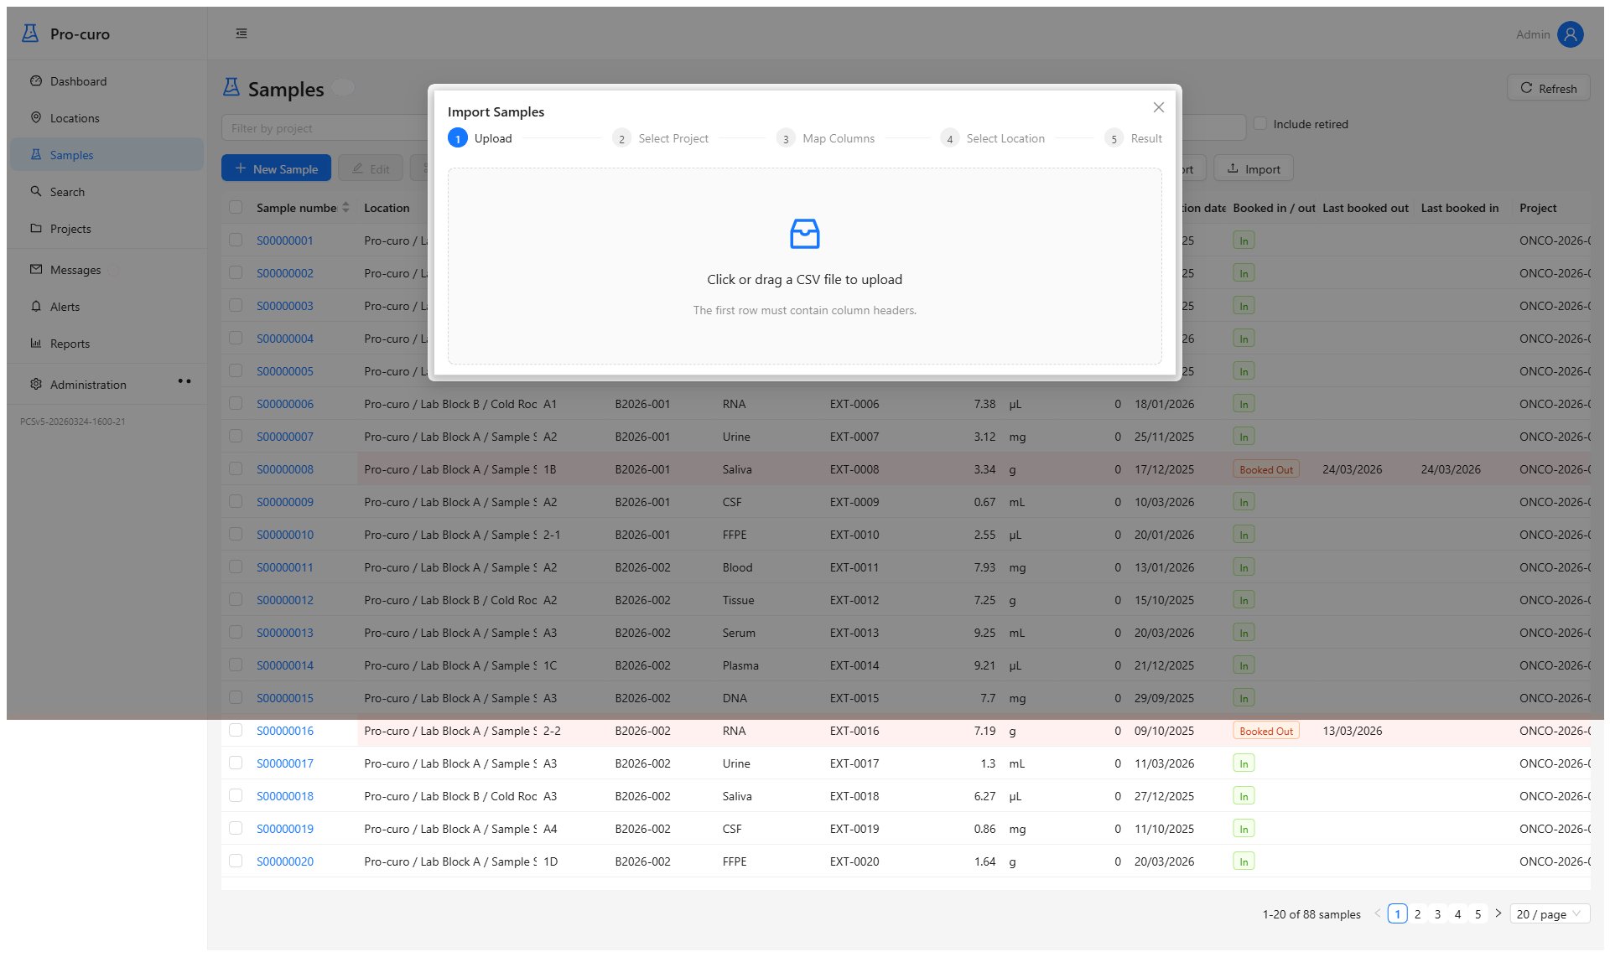The image size is (1610, 957).
Task: Enable the Include retired checkbox
Action: point(1261,123)
